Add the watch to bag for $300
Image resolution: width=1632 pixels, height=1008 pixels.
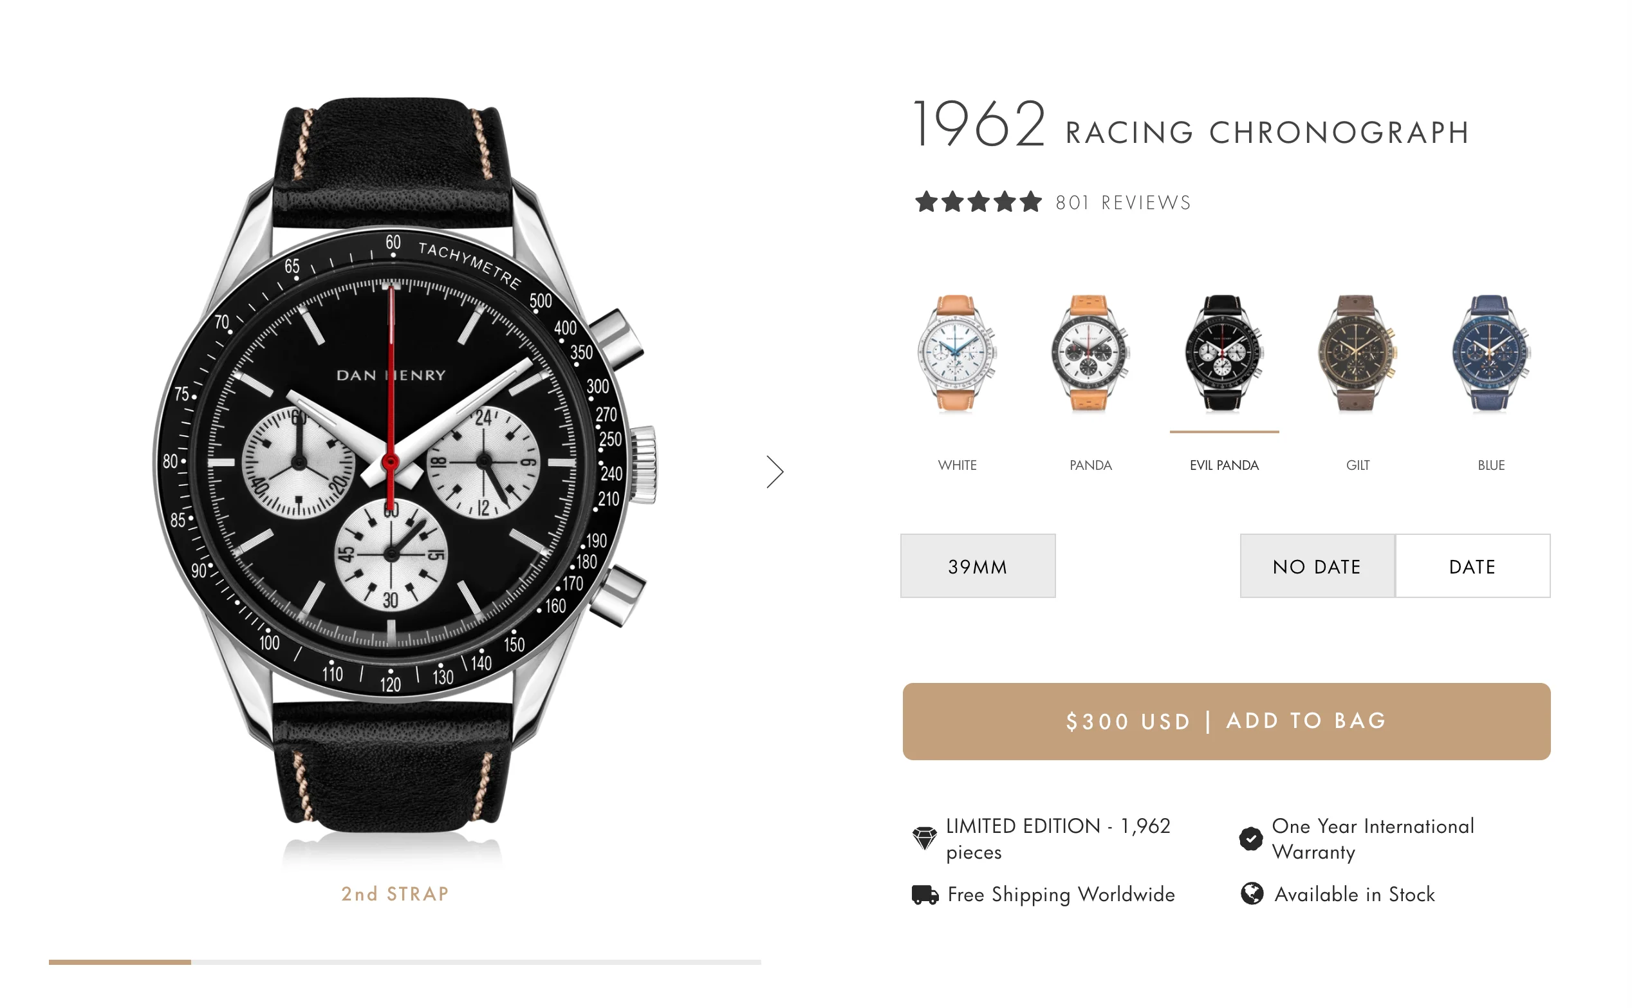[x=1226, y=722]
